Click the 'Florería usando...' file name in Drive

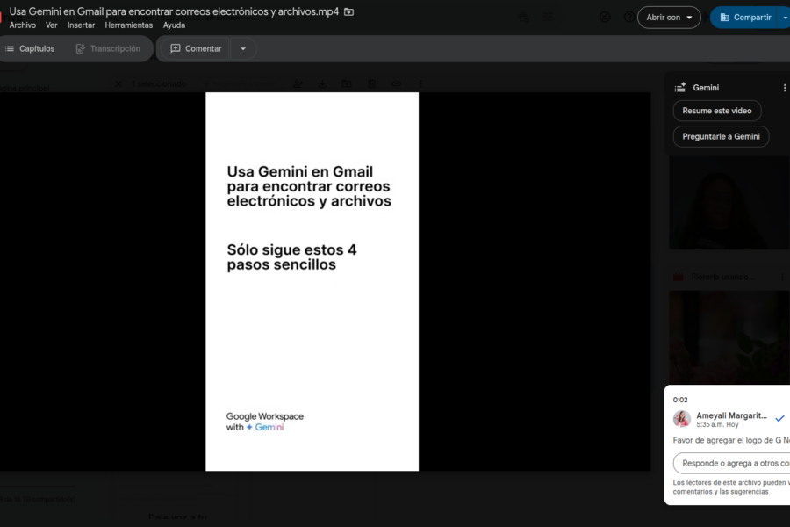(x=722, y=277)
